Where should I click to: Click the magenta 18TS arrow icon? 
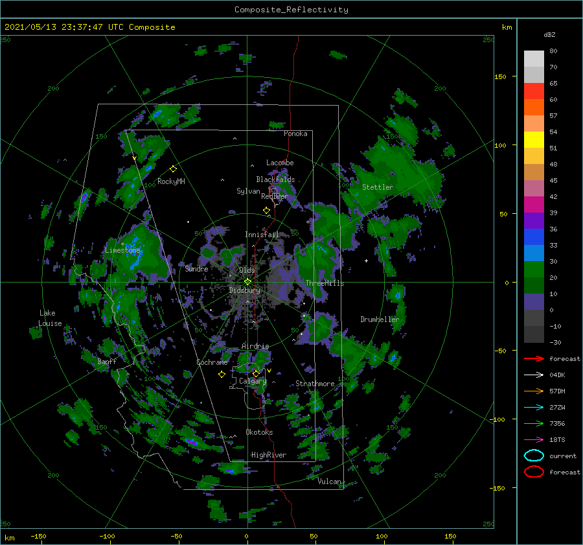(534, 440)
